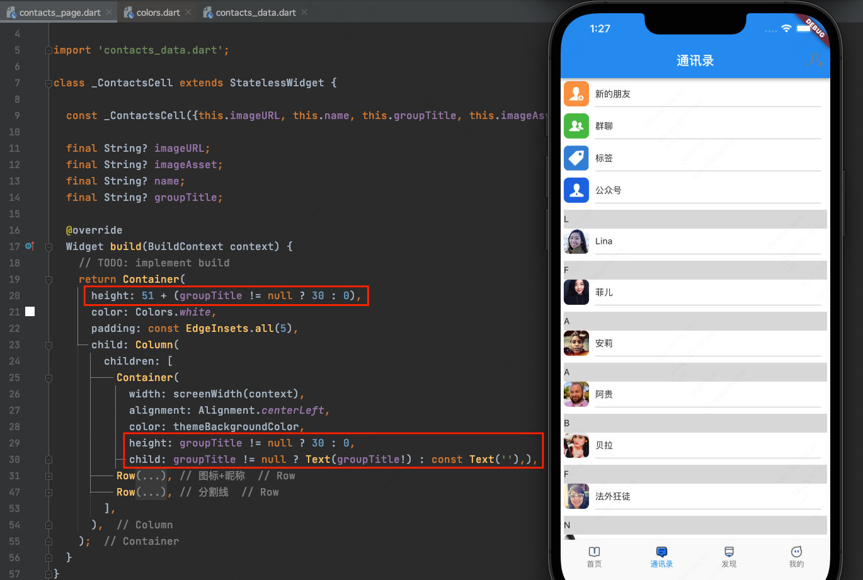Screen dimensions: 863x580
Task: Open the 发现 bottom tab
Action: (x=729, y=557)
